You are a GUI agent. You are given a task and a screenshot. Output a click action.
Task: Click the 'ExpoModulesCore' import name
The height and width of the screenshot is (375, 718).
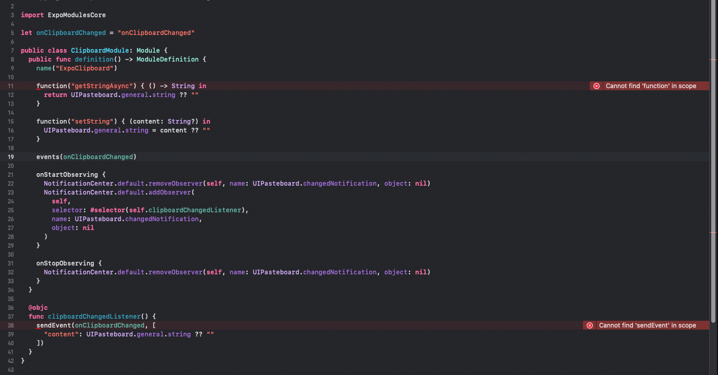[x=77, y=15]
